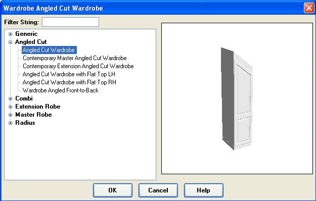The width and height of the screenshot is (316, 201).
Task: Select Angled Cut Wardrobe item
Action: click(49, 50)
